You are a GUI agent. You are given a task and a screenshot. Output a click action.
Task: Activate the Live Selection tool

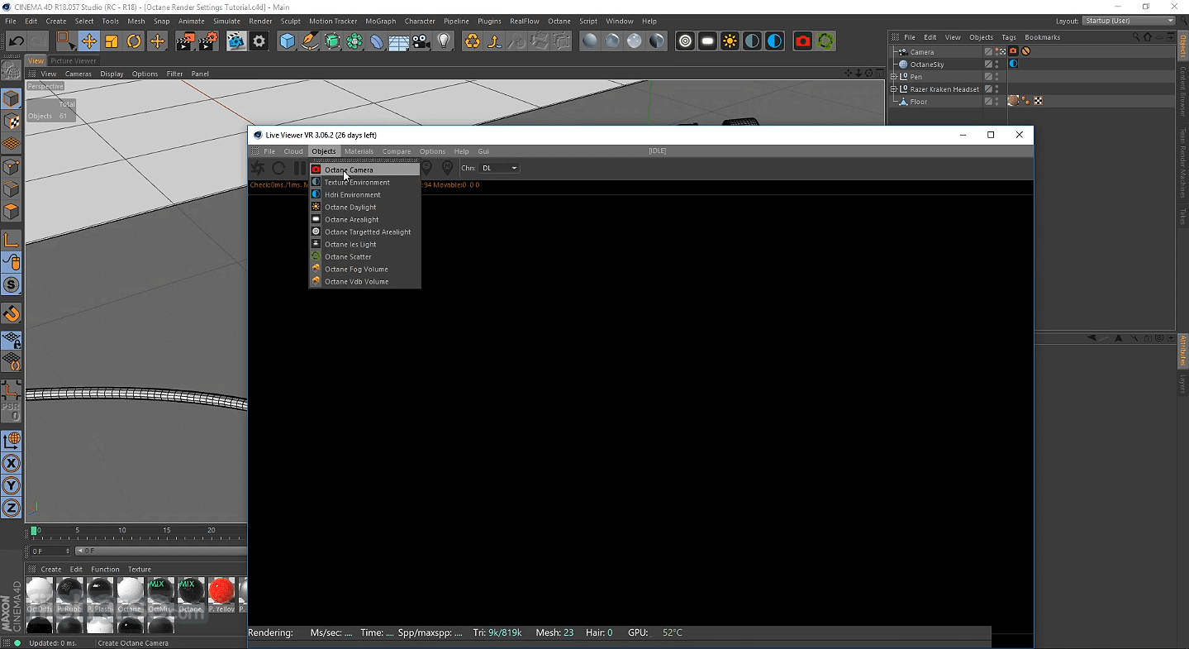tap(65, 41)
